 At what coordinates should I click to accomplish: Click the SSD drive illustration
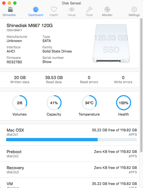pos(111,43)
